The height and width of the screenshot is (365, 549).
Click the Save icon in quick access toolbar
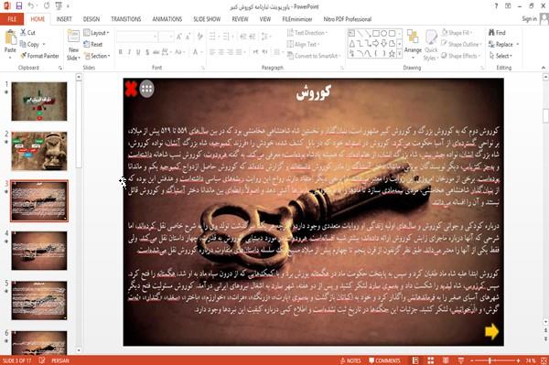(x=19, y=6)
